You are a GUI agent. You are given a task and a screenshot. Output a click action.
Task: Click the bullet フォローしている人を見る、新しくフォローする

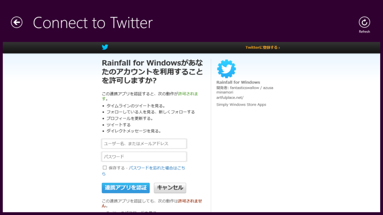(x=150, y=112)
